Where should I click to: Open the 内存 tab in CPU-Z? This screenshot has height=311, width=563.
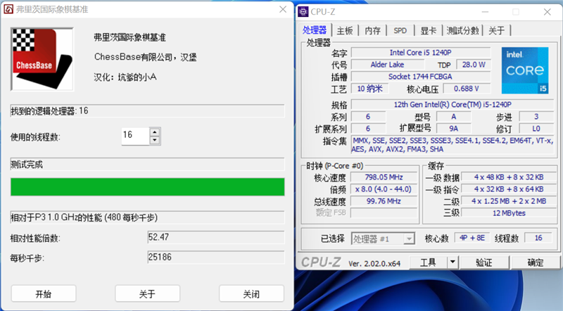pyautogui.click(x=372, y=30)
